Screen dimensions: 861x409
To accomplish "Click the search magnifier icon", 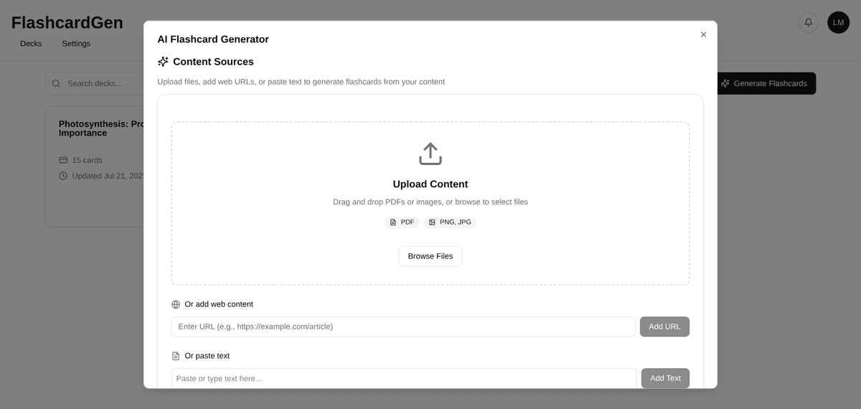I will pos(57,83).
